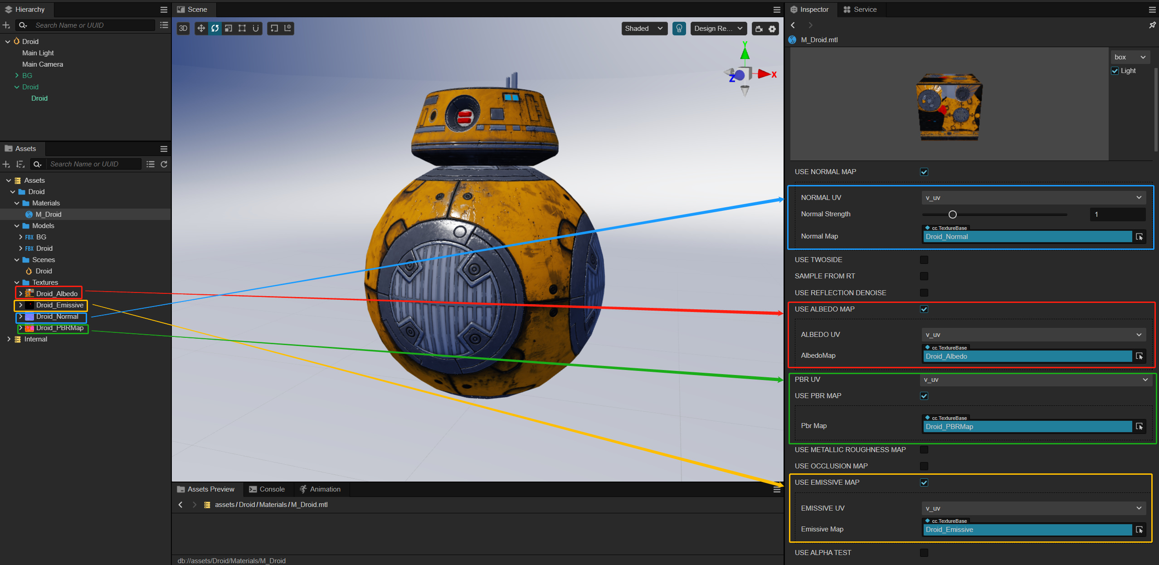Toggle scene light bulb icon
The image size is (1159, 565).
(679, 29)
